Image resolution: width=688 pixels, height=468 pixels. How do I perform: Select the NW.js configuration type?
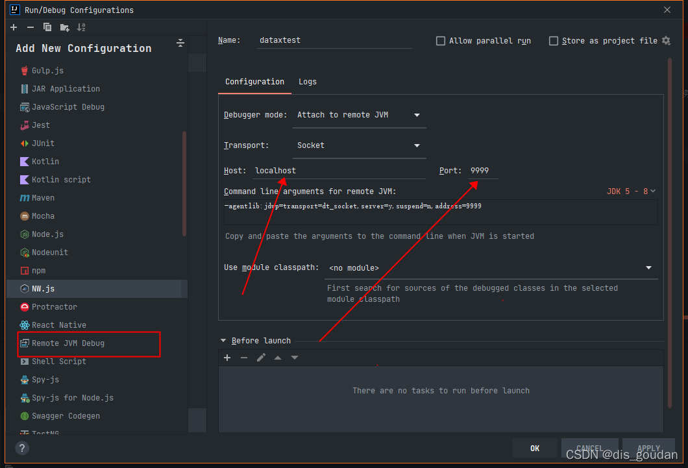[97, 289]
